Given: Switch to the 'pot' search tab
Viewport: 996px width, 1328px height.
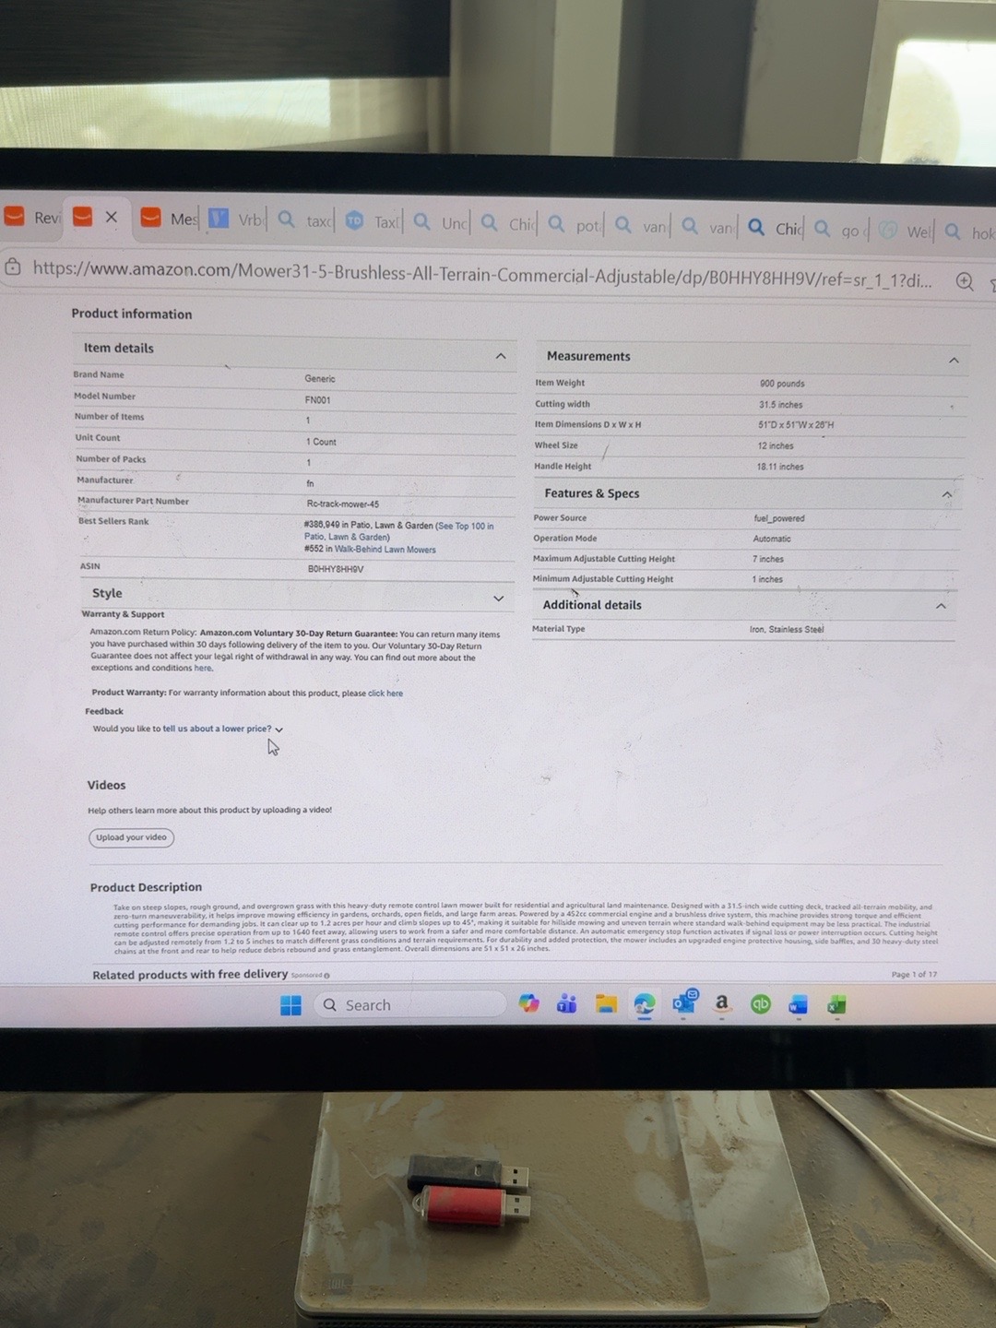Looking at the screenshot, I should 574,224.
